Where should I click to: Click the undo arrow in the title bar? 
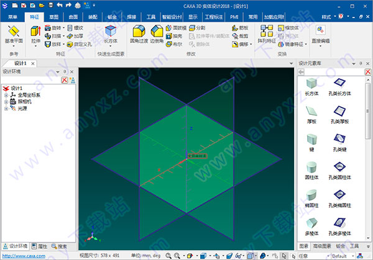(60, 5)
